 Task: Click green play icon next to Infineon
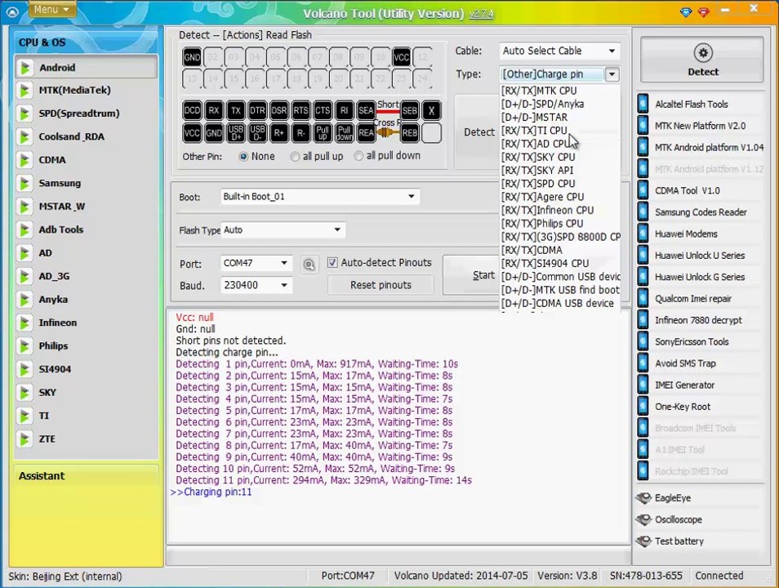coord(24,323)
